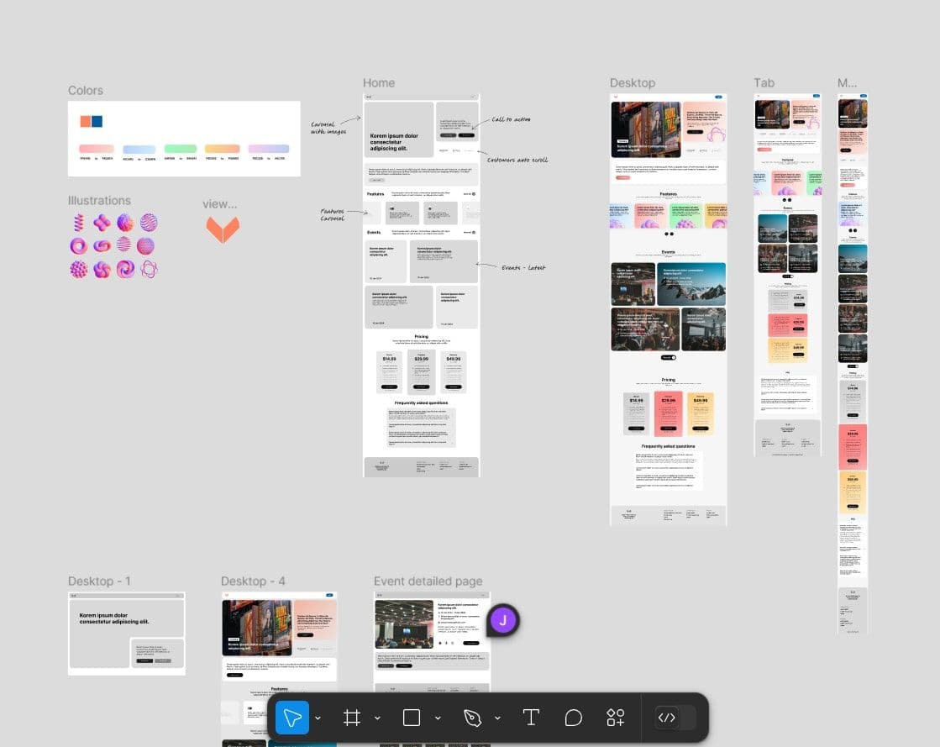The image size is (940, 747).
Task: Select the Text tool
Action: point(530,718)
